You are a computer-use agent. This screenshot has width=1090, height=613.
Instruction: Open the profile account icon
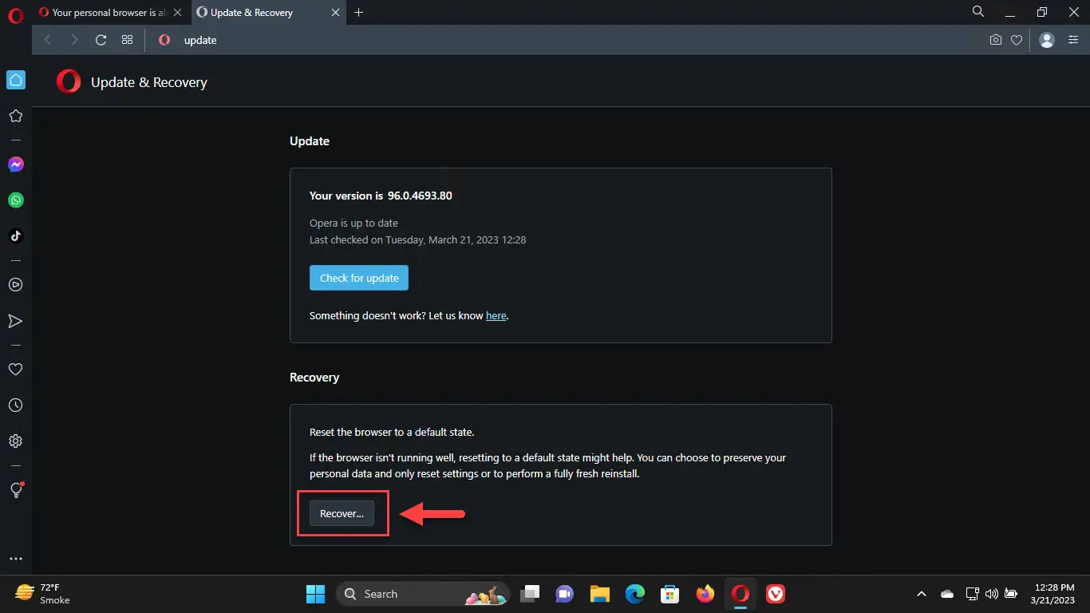click(x=1047, y=40)
